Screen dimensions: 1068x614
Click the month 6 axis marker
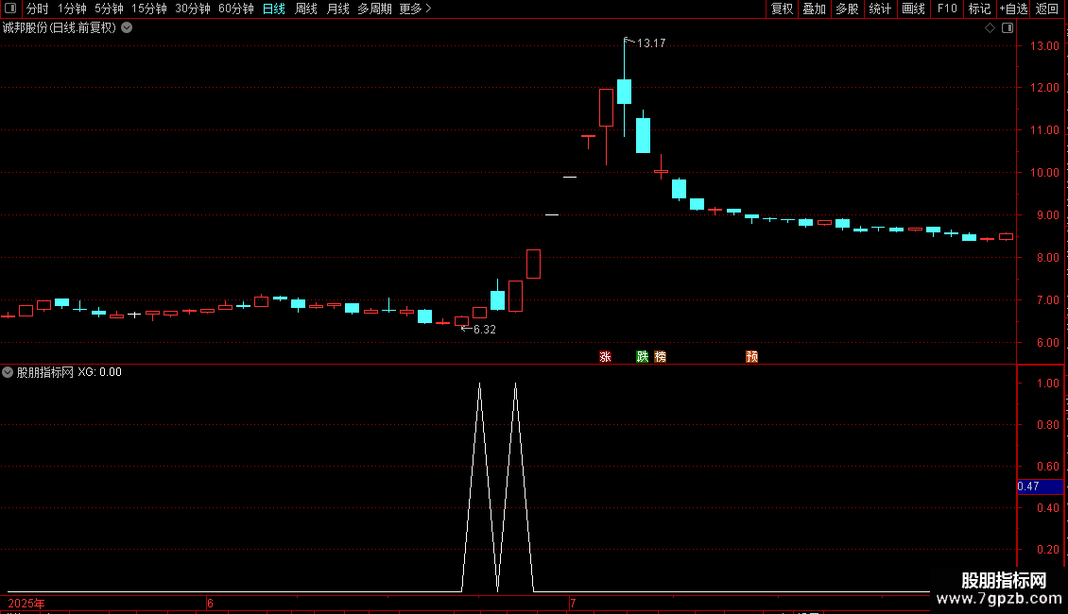[211, 603]
